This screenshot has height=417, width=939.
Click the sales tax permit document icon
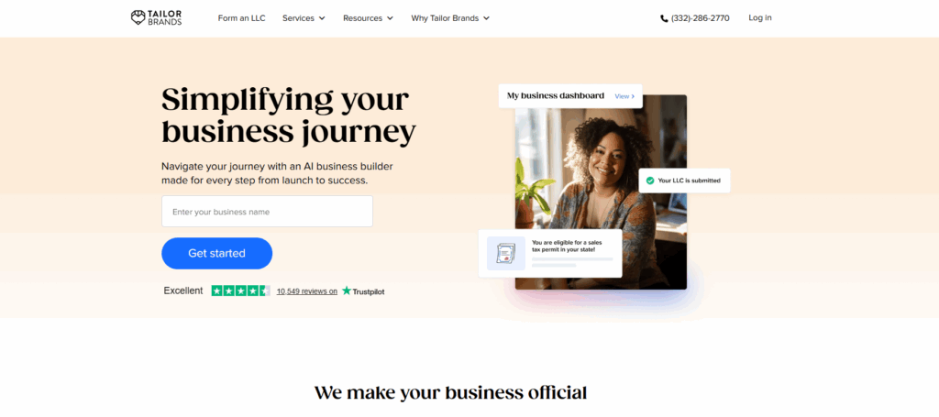505,253
